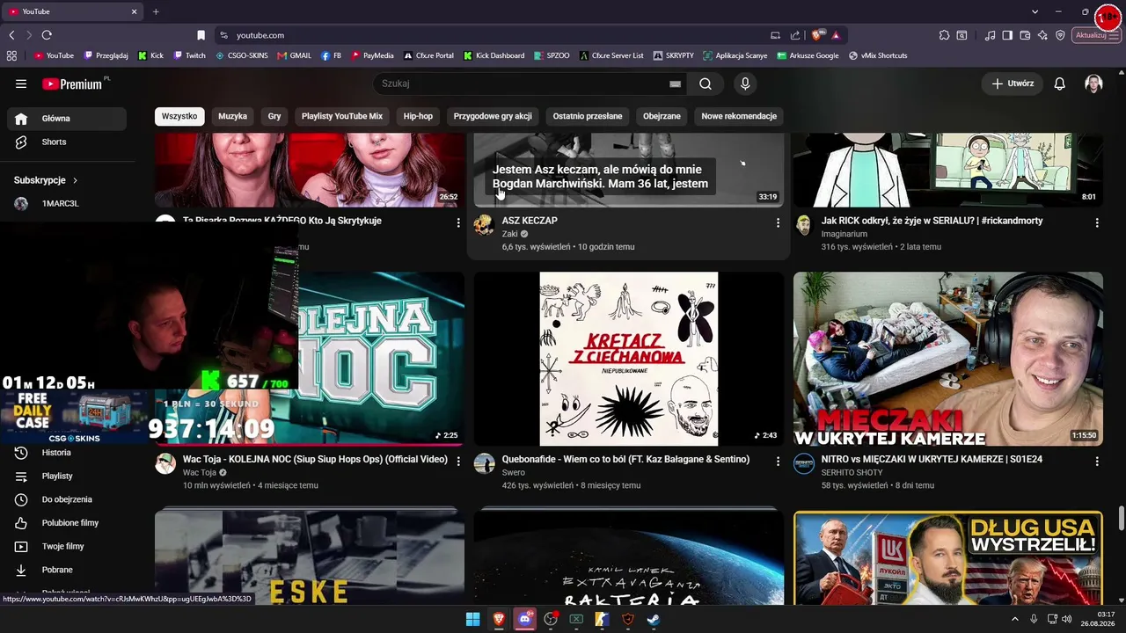Screen dimensions: 1126x633
Task: Open the Brave Shields lion icon
Action: pyautogui.click(x=817, y=35)
